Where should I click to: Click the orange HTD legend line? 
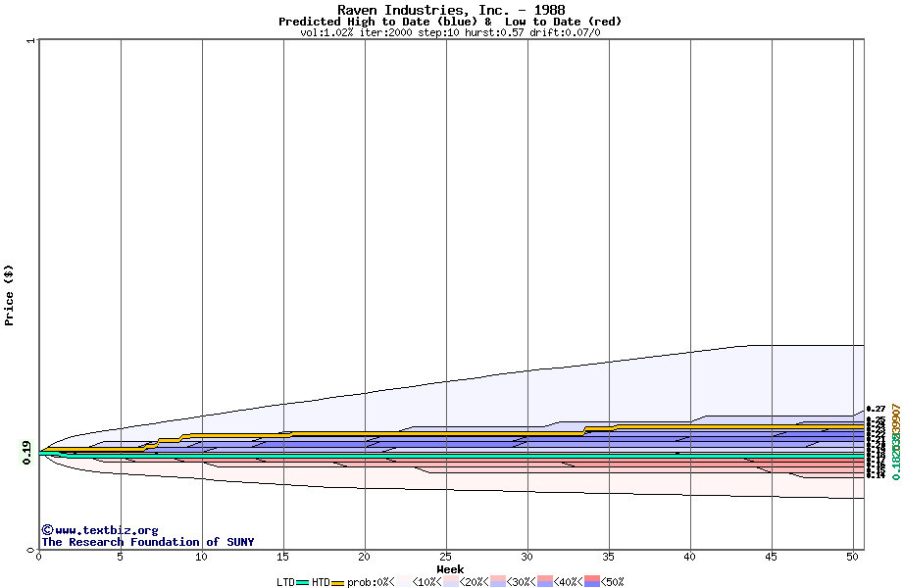(x=338, y=582)
